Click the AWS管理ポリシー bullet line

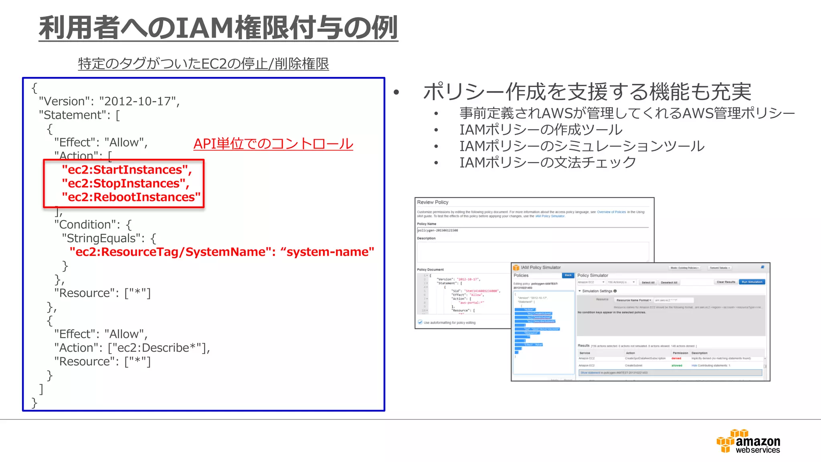click(627, 113)
